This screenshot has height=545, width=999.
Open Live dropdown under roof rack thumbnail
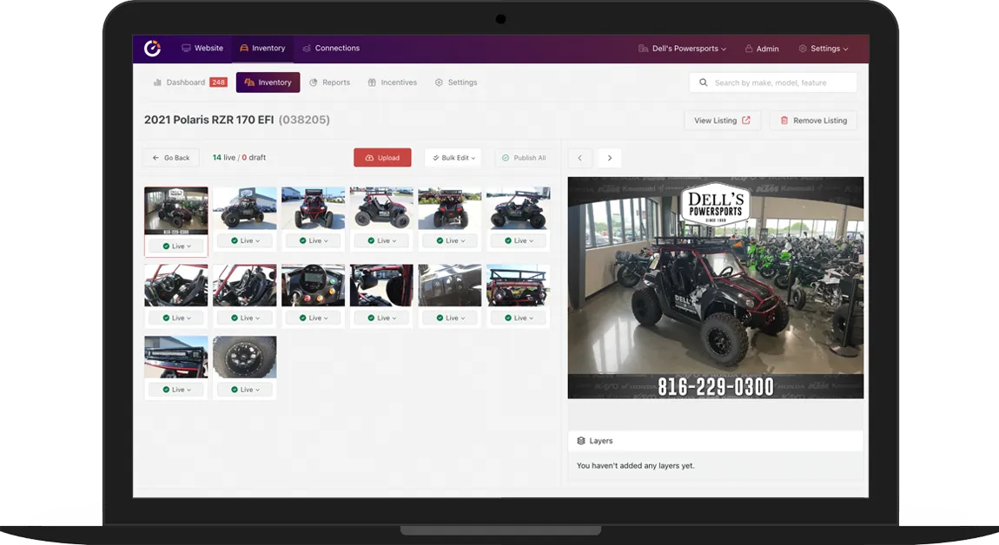(x=519, y=318)
